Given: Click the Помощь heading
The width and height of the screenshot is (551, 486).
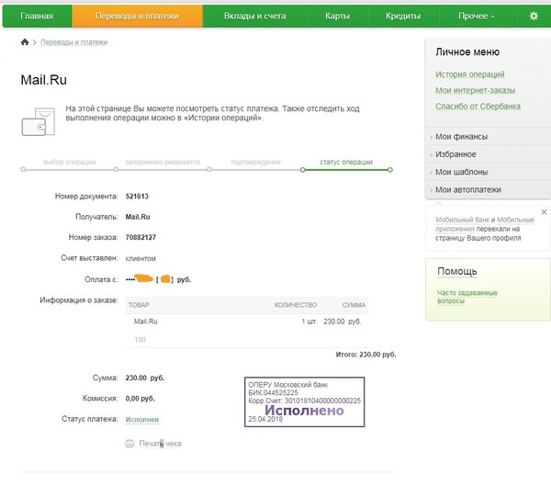Looking at the screenshot, I should tap(456, 272).
